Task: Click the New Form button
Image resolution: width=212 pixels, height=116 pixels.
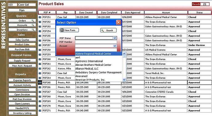Action: 69,30
